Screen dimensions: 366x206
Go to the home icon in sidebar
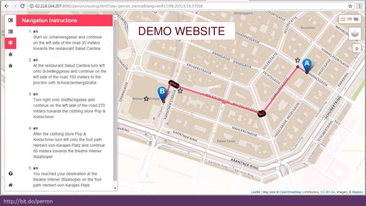coord(10,185)
